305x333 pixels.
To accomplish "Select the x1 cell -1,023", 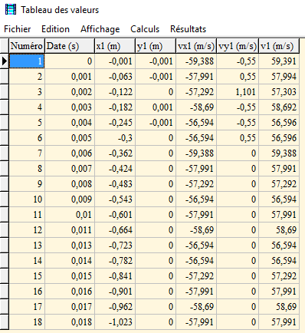I will (x=115, y=322).
